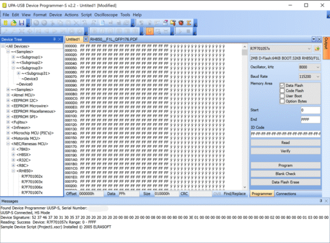This screenshot has width=330, height=243.
Task: Click the scissors Cut icon in toolbar
Action: (x=52, y=22)
